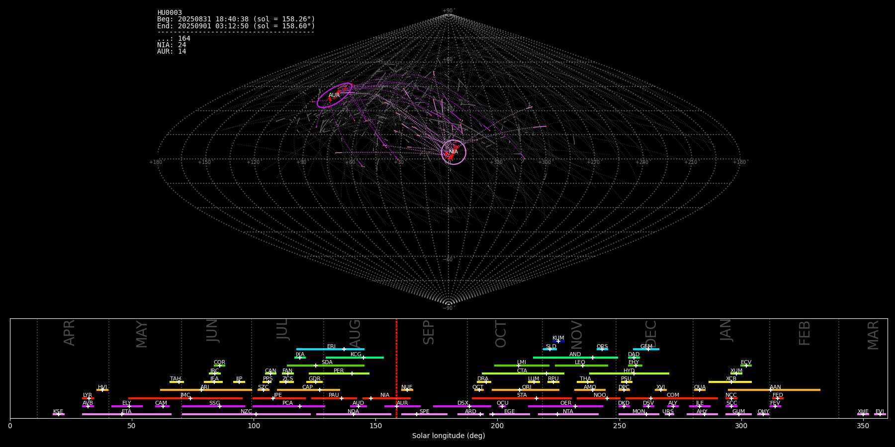The height and width of the screenshot is (447, 895).
Task: Click the JMC shower label in timeline
Action: click(x=185, y=395)
